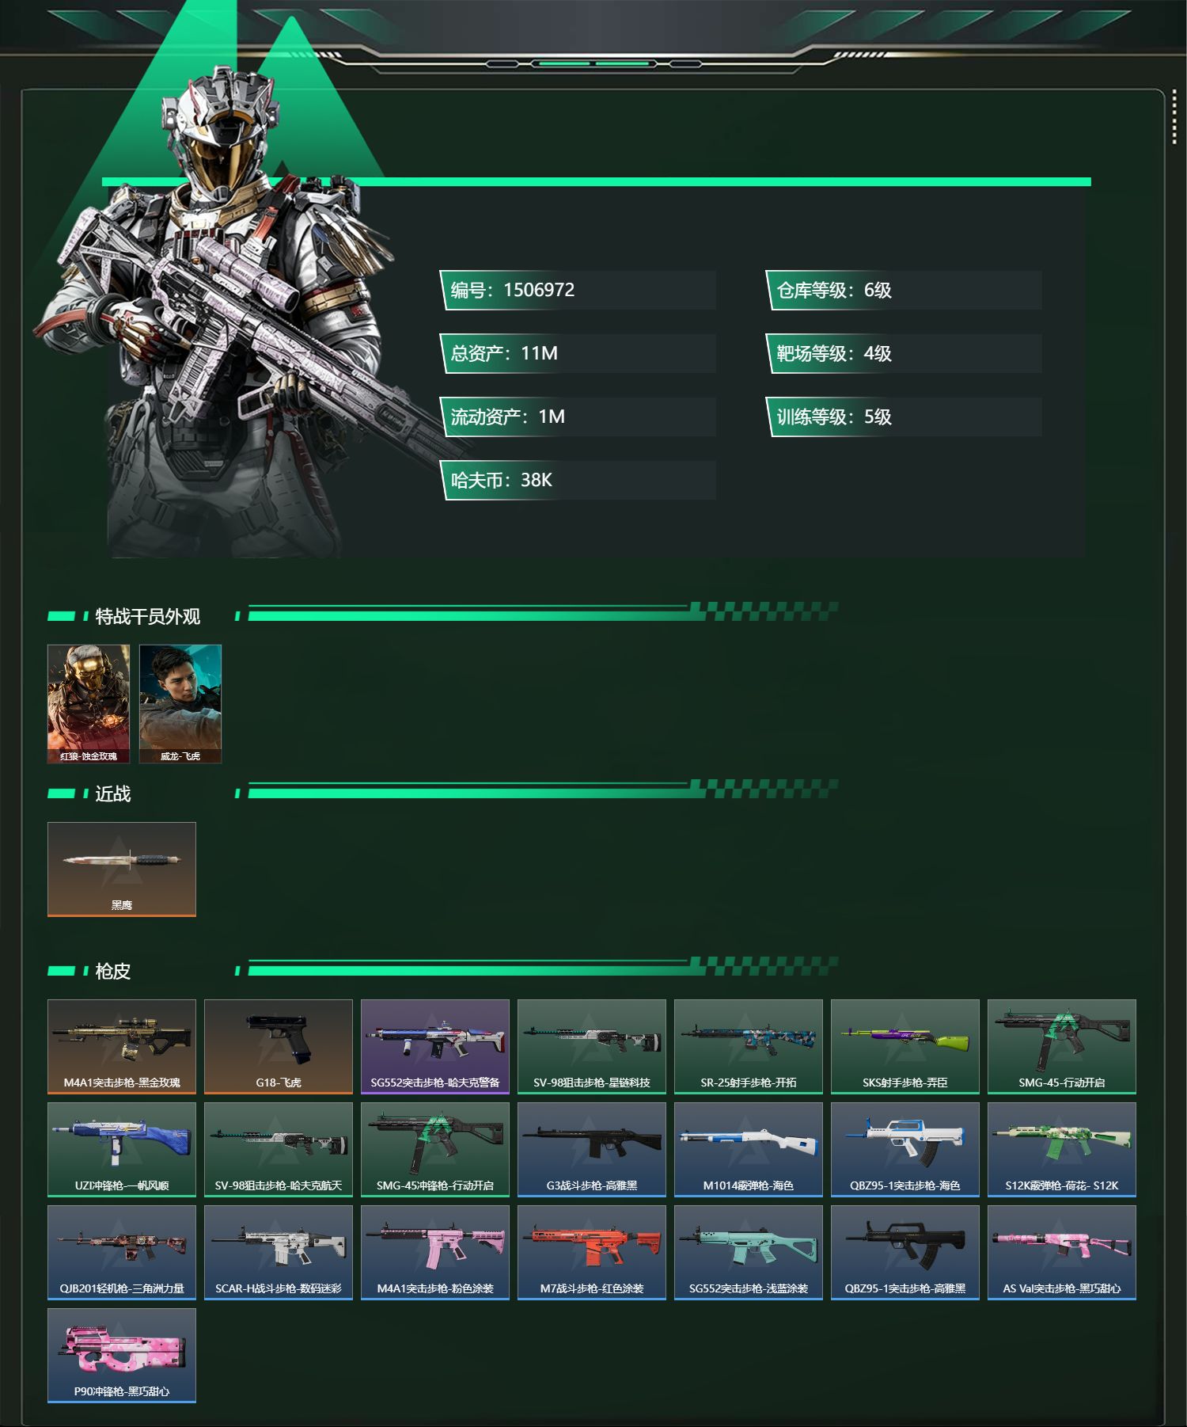1187x1427 pixels.
Task: Open the AS Val突击步枪-黑巧甜心 skin
Action: pyautogui.click(x=1062, y=1252)
